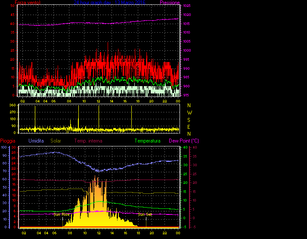Click the '1020' pressure axis value
This screenshot has height=239, width=307.
187,15
